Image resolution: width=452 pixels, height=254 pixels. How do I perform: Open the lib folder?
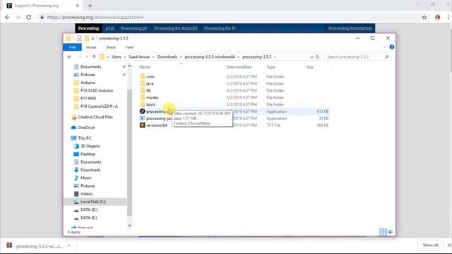click(x=148, y=90)
